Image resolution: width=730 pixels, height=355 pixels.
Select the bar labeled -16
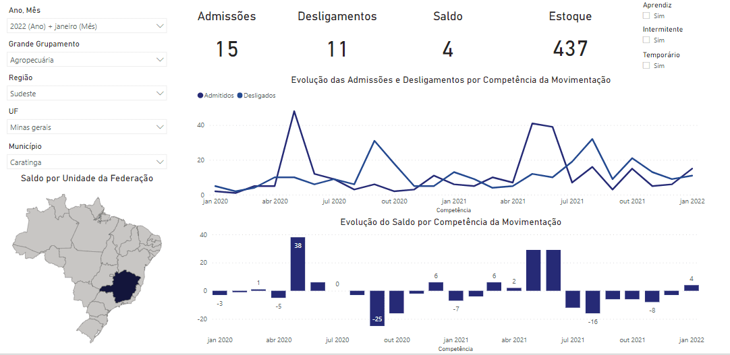[592, 302]
